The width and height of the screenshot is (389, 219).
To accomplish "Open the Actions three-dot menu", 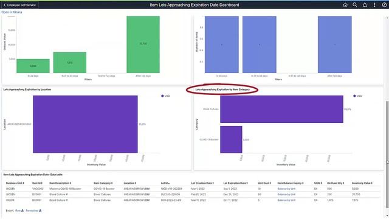I will pyautogui.click(x=374, y=5).
